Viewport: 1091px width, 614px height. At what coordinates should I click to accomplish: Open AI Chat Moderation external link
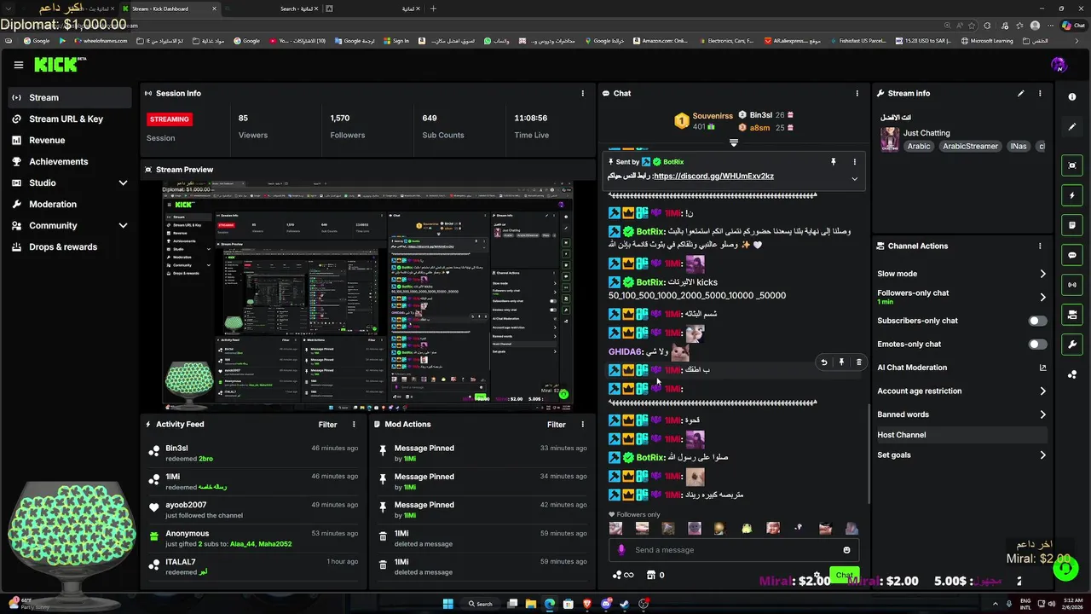point(1042,368)
